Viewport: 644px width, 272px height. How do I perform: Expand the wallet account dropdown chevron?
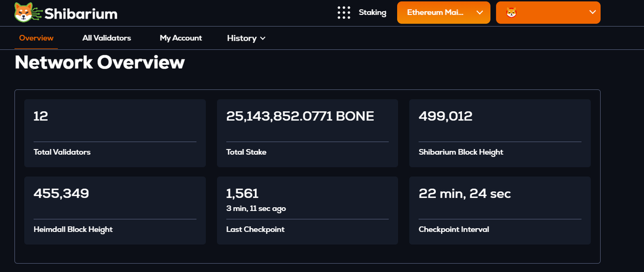[x=592, y=12]
